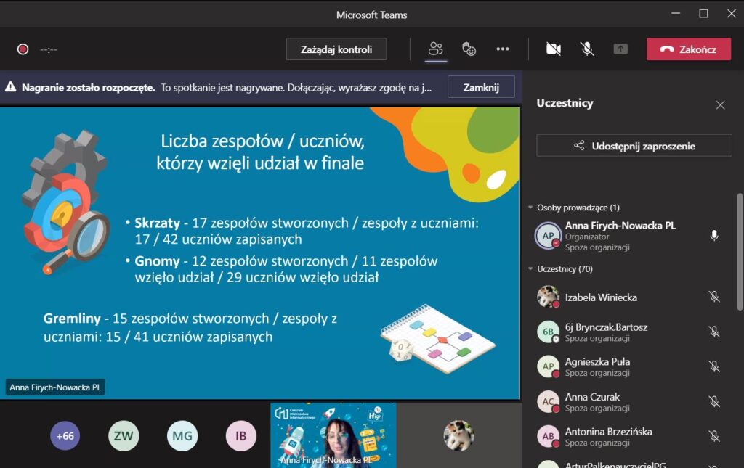This screenshot has width=744, height=468.
Task: Collapse the Uczestnicy (70) list
Action: [531, 269]
